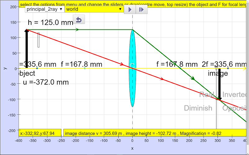Viewport: 249px width, 155px height.
Task: Click the step-forward button
Action: point(142,10)
